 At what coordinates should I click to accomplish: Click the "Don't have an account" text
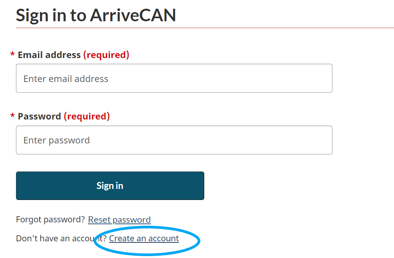coord(59,238)
